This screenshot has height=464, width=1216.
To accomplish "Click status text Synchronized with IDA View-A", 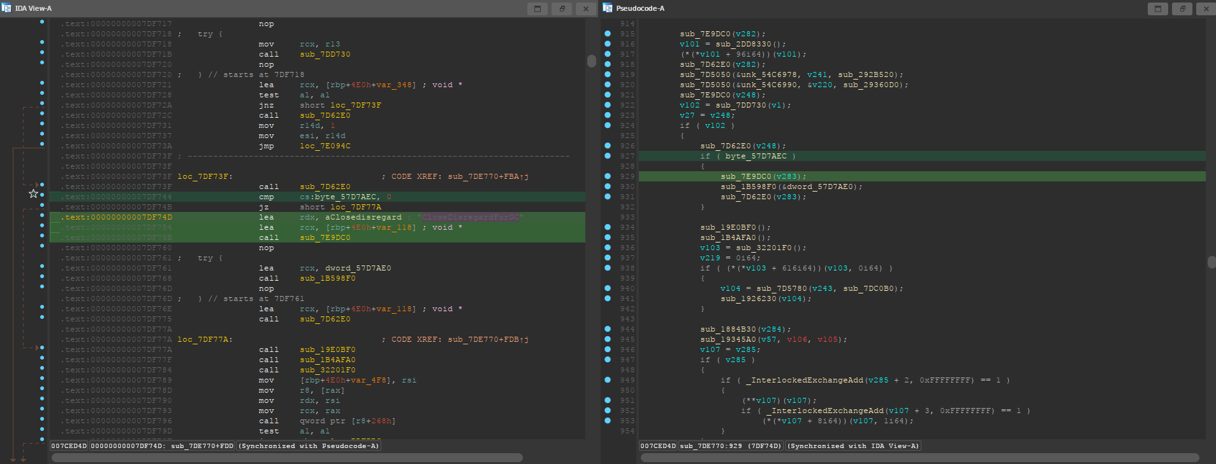I will [x=853, y=446].
